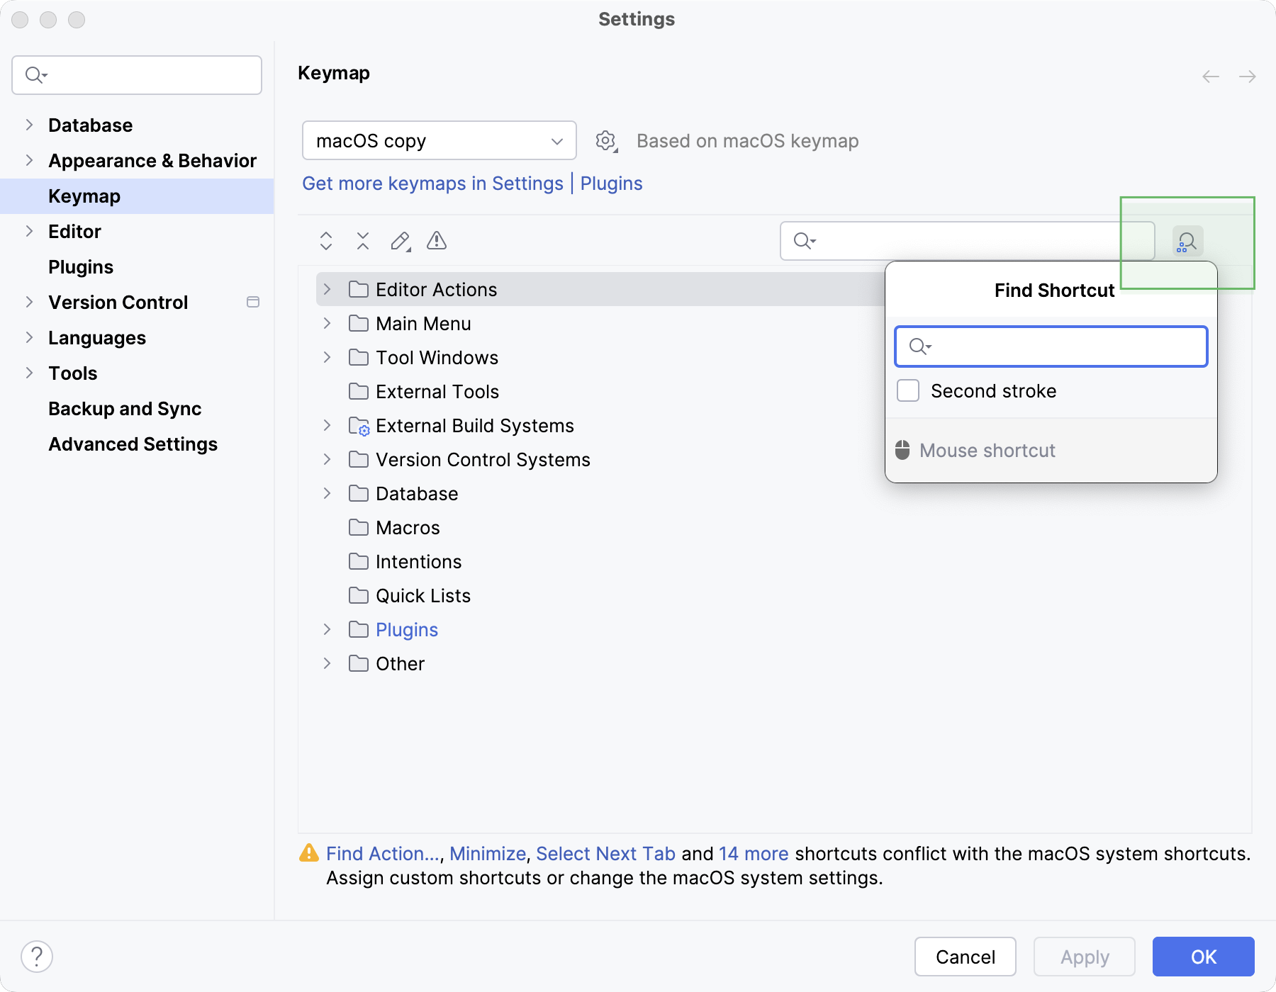This screenshot has width=1276, height=992.
Task: Click the Expand All icon in keymap toolbar
Action: pyautogui.click(x=326, y=241)
